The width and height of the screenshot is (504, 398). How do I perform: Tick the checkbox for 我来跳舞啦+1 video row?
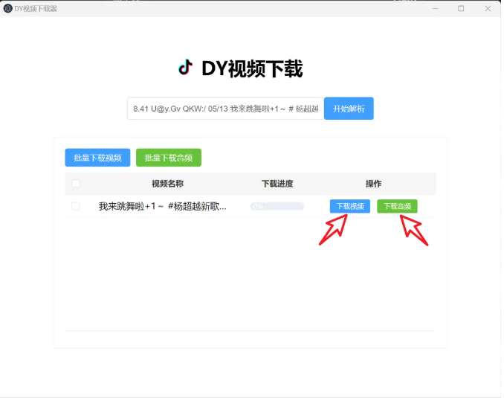point(76,206)
